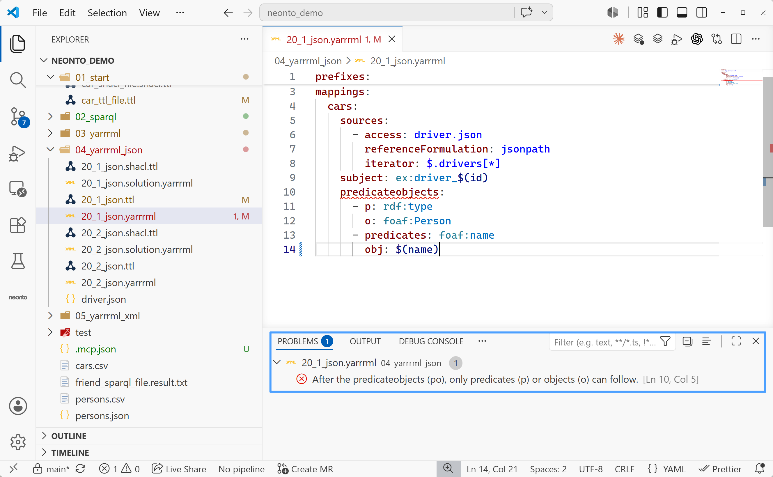Collapse all problems in the panel
773x477 pixels.
coord(687,341)
